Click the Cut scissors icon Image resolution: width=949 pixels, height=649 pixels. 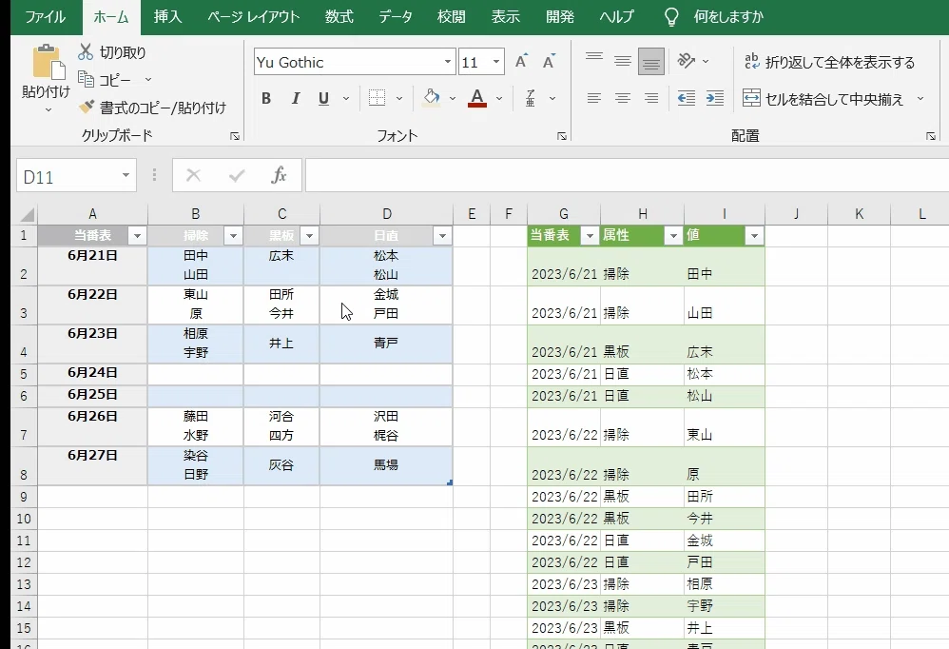pos(86,52)
